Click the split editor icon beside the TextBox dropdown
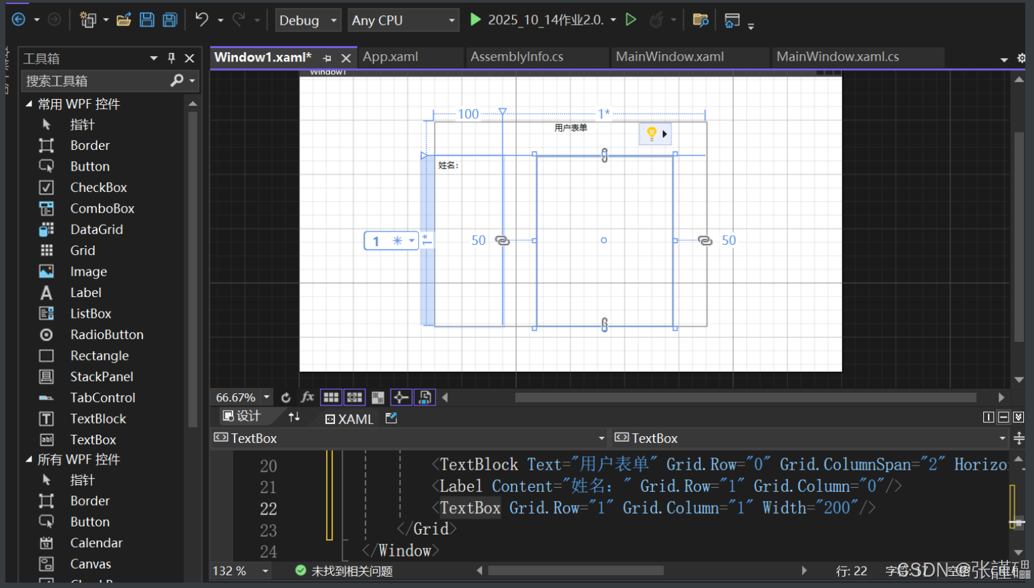Screen dimensions: 1034x588 tap(1019, 439)
